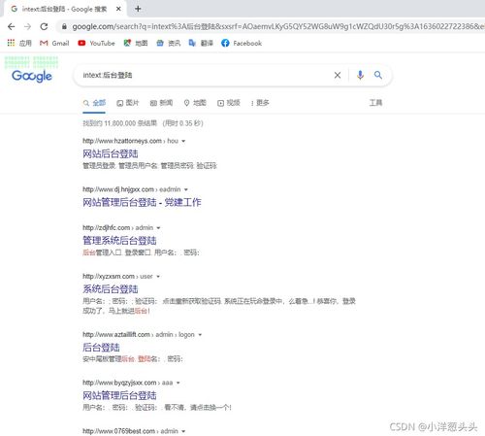Click the padlock icon in the address bar

click(64, 26)
